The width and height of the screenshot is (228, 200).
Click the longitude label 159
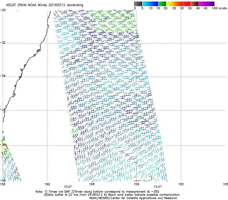pos(136,184)
